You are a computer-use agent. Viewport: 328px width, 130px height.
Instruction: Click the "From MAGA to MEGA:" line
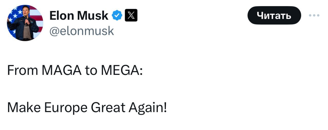[x=75, y=70]
